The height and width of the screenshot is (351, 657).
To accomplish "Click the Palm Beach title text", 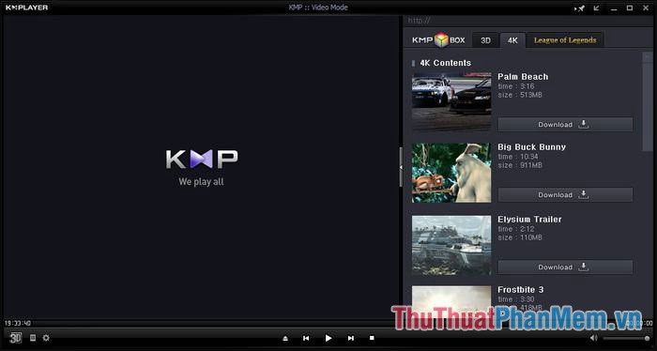I will (x=523, y=77).
